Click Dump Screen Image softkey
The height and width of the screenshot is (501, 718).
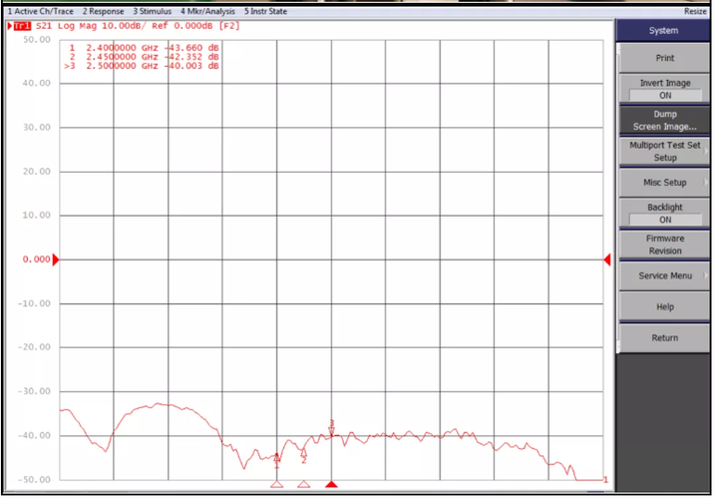[664, 120]
